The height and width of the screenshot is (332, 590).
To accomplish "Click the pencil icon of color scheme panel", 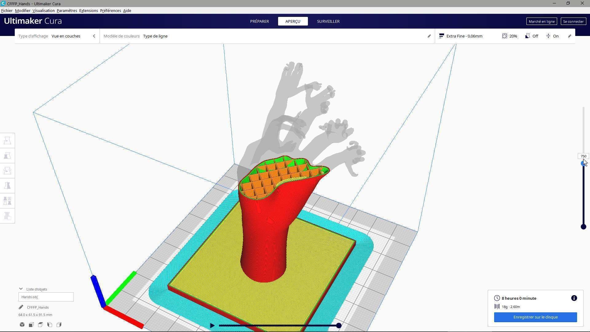I will click(429, 36).
